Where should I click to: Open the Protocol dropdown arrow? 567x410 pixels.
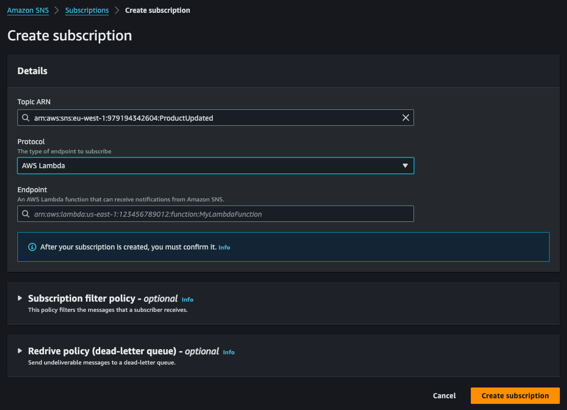coord(405,166)
